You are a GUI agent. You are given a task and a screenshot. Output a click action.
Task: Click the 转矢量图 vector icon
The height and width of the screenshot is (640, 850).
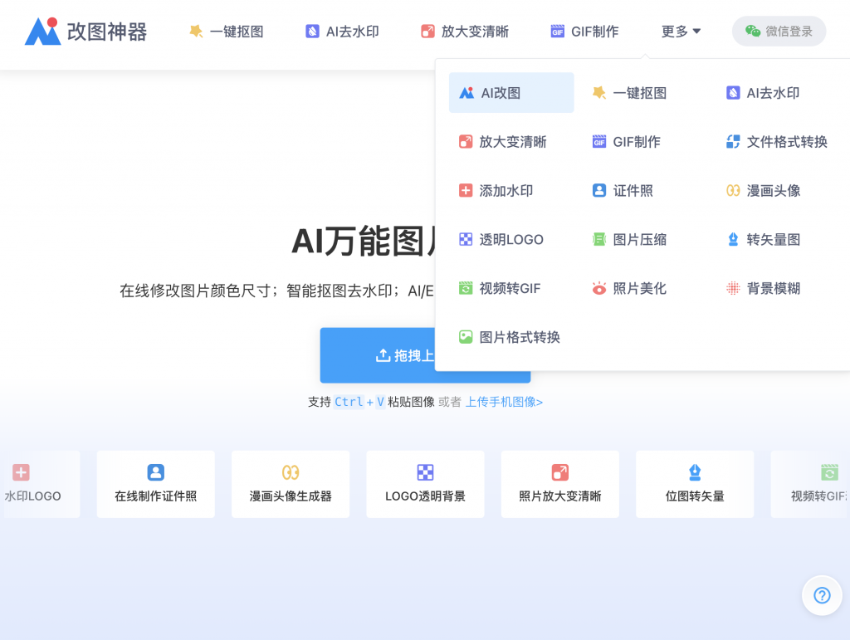[x=732, y=239]
